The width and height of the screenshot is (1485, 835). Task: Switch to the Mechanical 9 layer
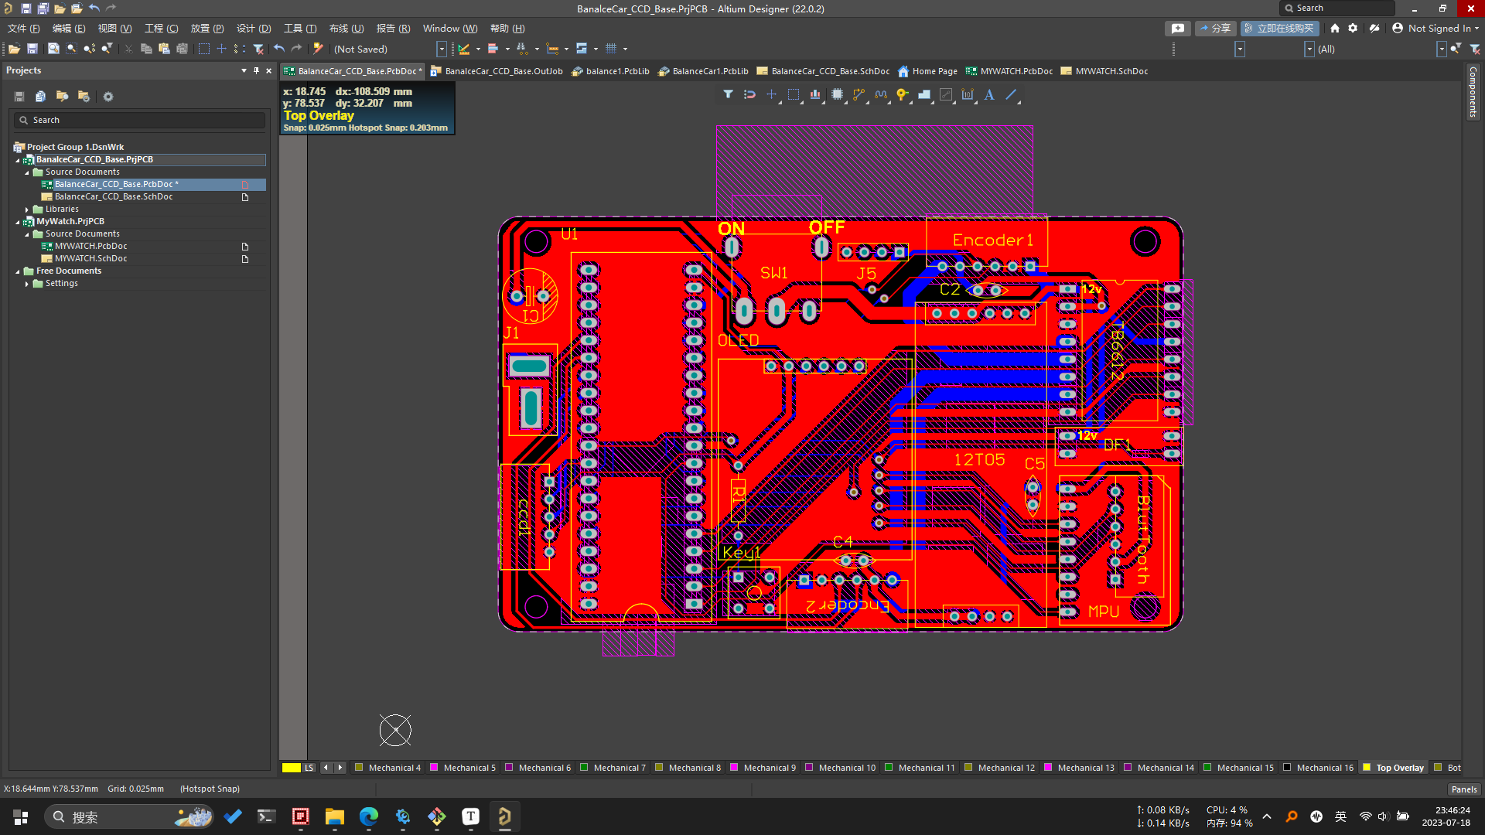click(x=762, y=768)
